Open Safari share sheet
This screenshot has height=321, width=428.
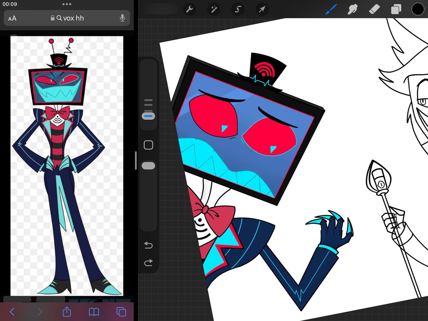point(67,312)
